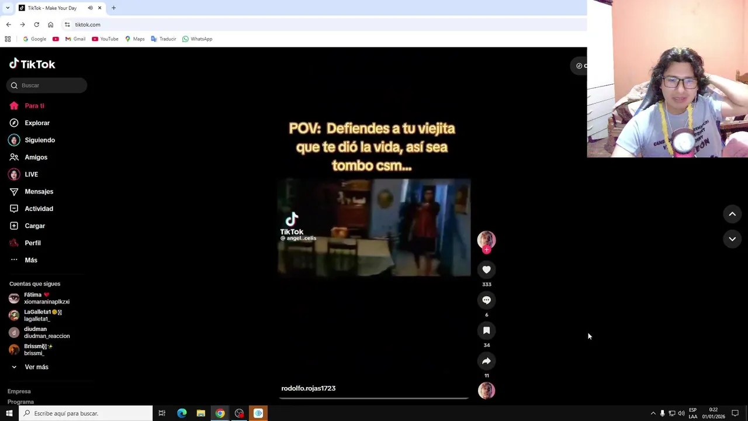The image size is (748, 421).
Task: Save video with bookmark icon
Action: (486, 330)
